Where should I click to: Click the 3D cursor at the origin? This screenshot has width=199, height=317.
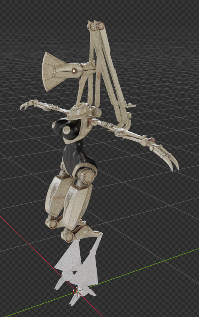click(x=77, y=292)
